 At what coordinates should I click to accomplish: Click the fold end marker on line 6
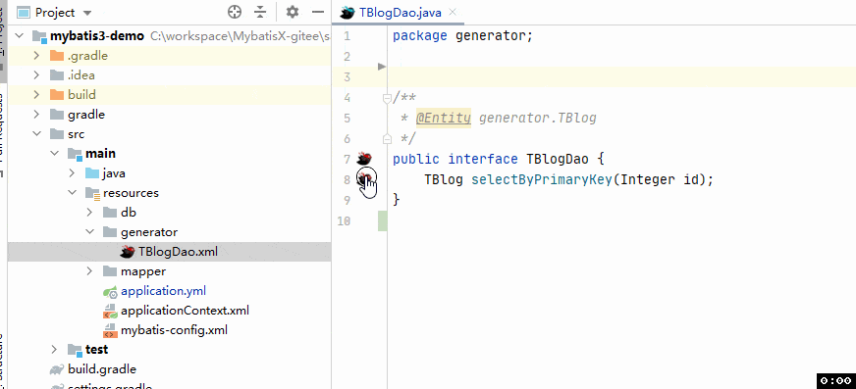point(387,139)
